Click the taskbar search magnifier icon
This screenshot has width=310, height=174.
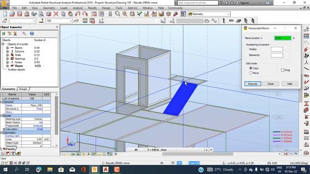[x=16, y=170]
